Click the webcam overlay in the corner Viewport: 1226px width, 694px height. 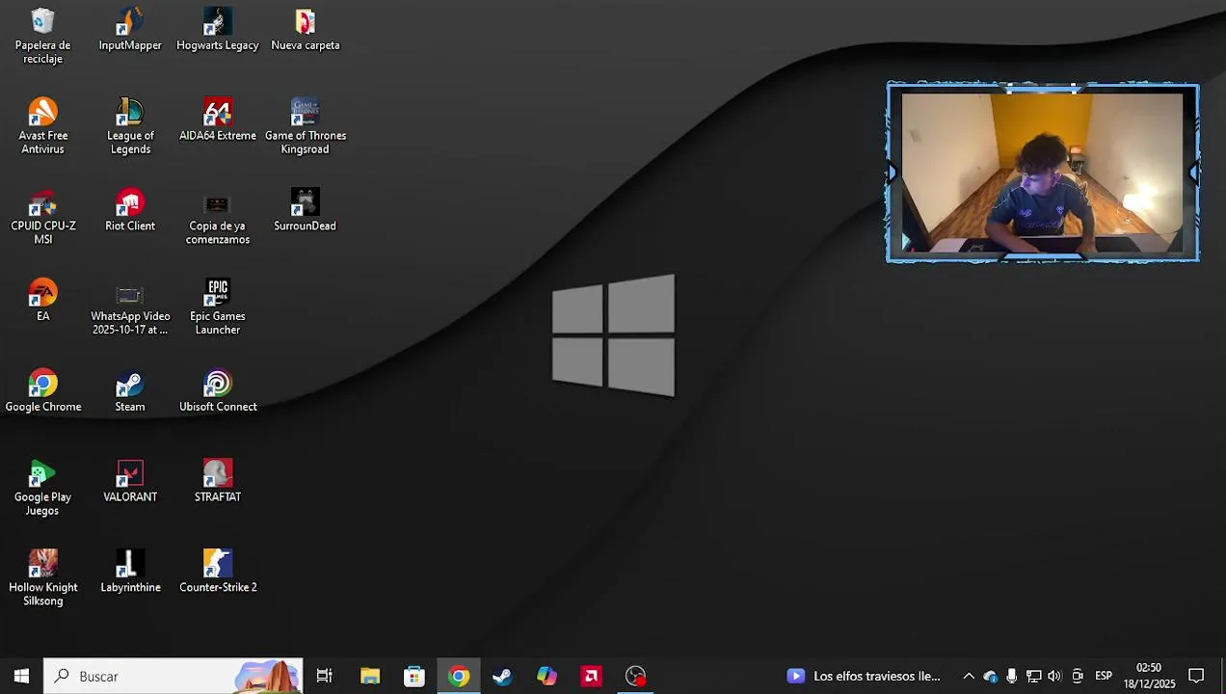point(1043,173)
